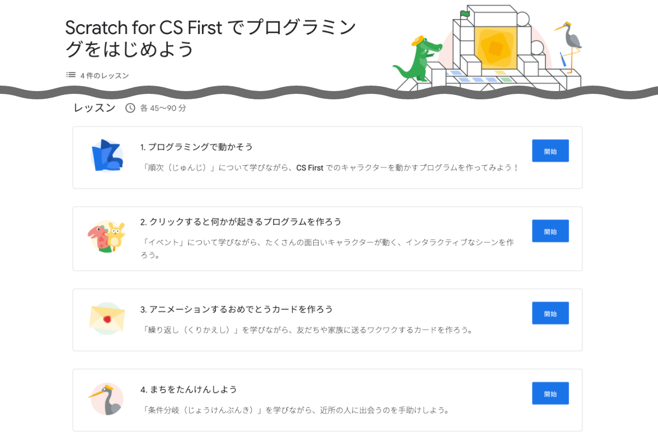Click the list icon beside 4件のレッスン
This screenshot has height=439, width=658.
(70, 75)
